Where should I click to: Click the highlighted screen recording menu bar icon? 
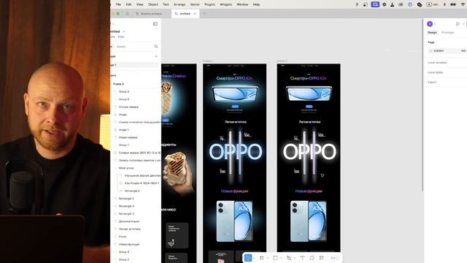(375, 4)
